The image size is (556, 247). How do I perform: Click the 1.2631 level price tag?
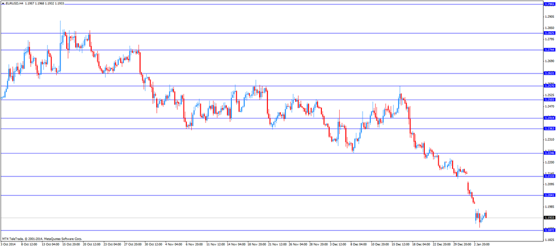click(549, 73)
